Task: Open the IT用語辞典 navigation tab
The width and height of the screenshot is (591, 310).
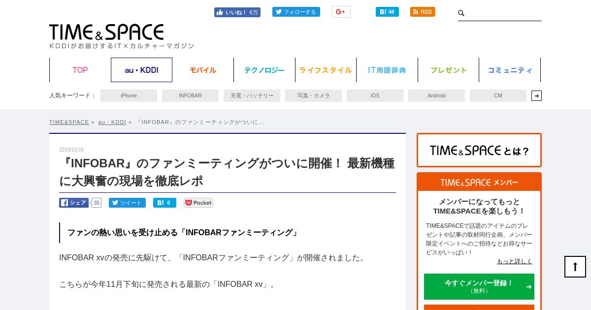Action: [387, 70]
